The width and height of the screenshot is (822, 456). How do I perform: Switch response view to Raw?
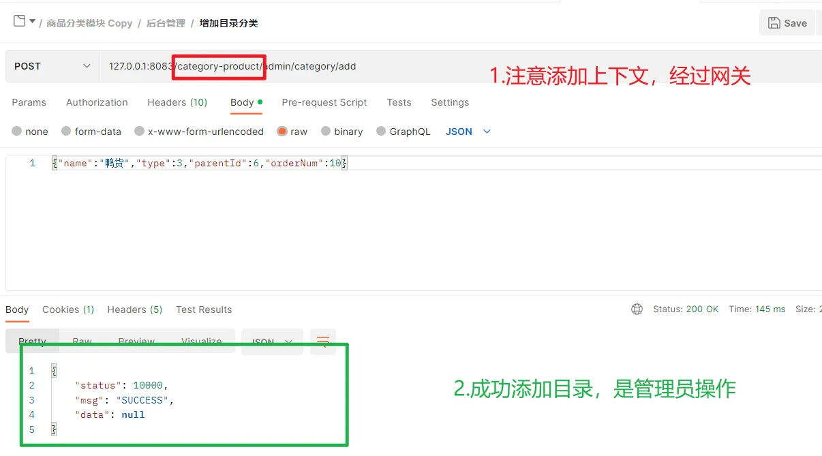[x=82, y=341]
